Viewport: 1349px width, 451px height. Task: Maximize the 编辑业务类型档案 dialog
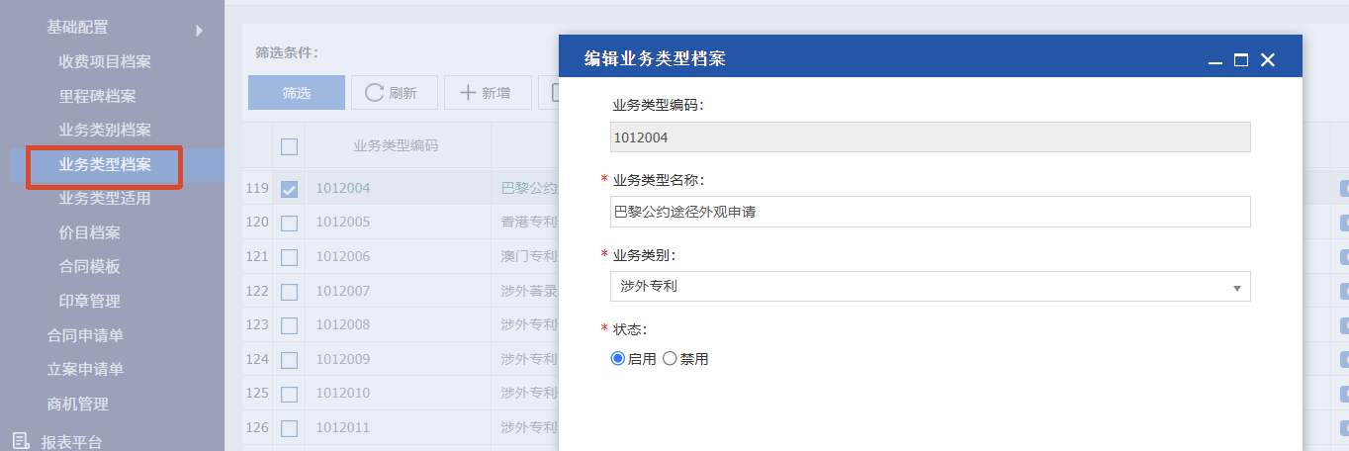1241,60
